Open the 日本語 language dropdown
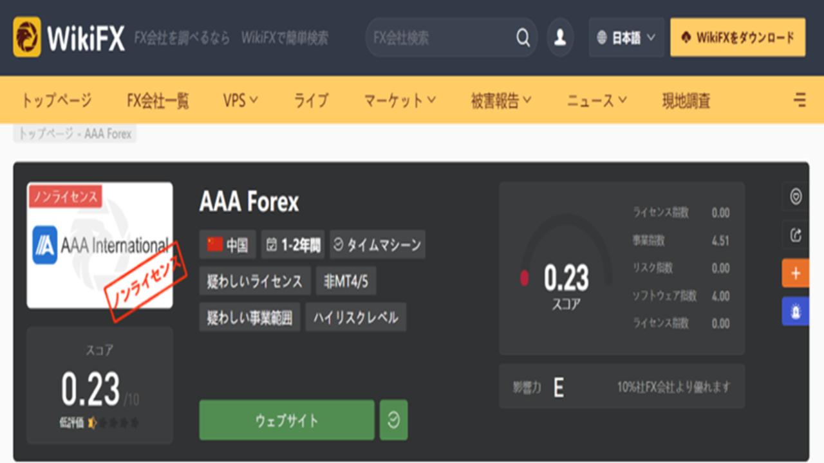Image resolution: width=824 pixels, height=463 pixels. tap(627, 38)
